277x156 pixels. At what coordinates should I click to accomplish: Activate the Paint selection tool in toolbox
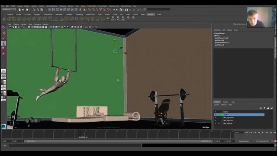pyautogui.click(x=3, y=38)
